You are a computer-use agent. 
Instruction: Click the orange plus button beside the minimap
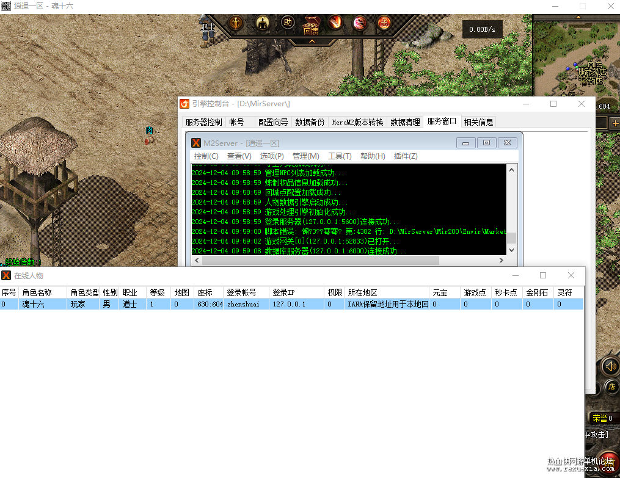point(615,123)
